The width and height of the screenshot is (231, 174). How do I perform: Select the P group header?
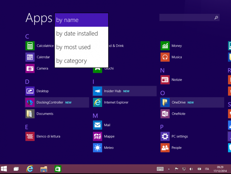click(x=162, y=127)
